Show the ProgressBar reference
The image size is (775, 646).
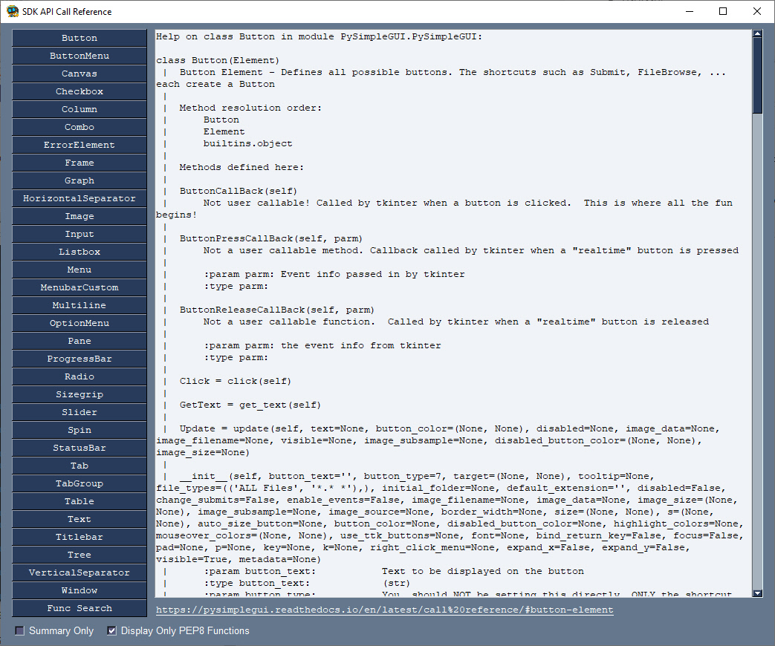[80, 359]
